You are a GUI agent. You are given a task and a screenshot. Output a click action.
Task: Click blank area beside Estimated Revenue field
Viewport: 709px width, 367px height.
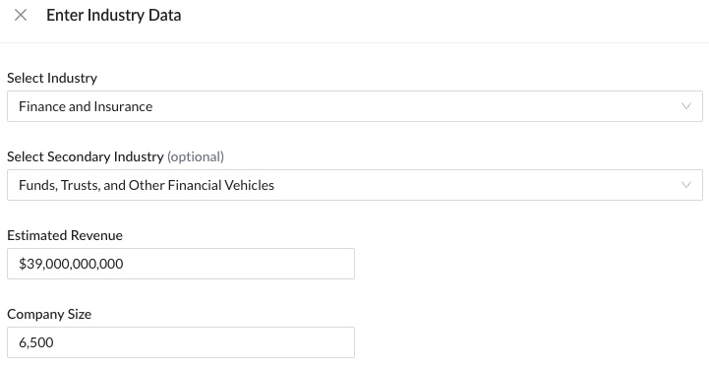pos(529,264)
